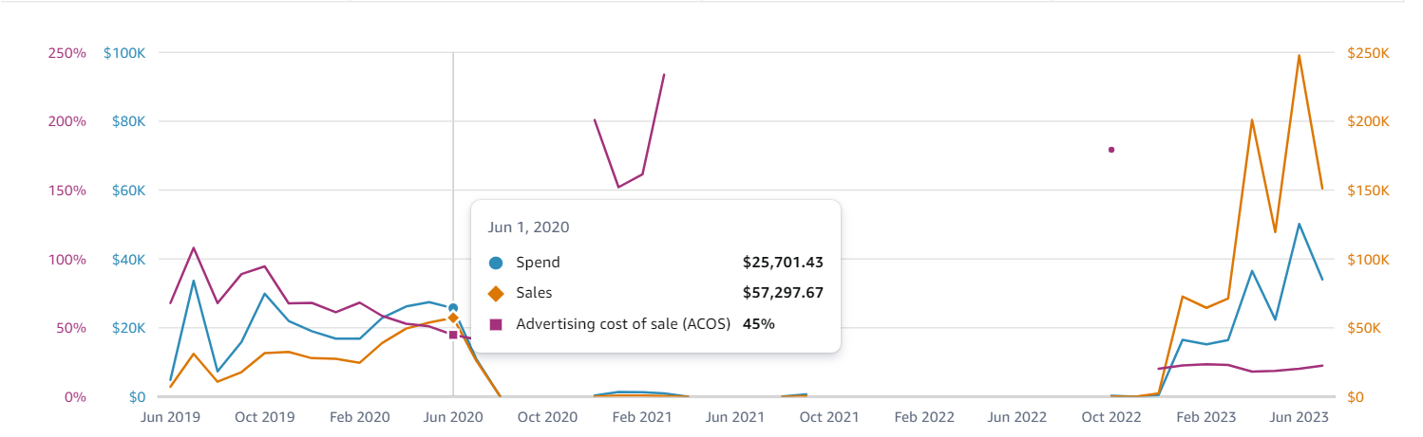
Task: Click the 250% label on the ACOS axis
Action: (66, 52)
